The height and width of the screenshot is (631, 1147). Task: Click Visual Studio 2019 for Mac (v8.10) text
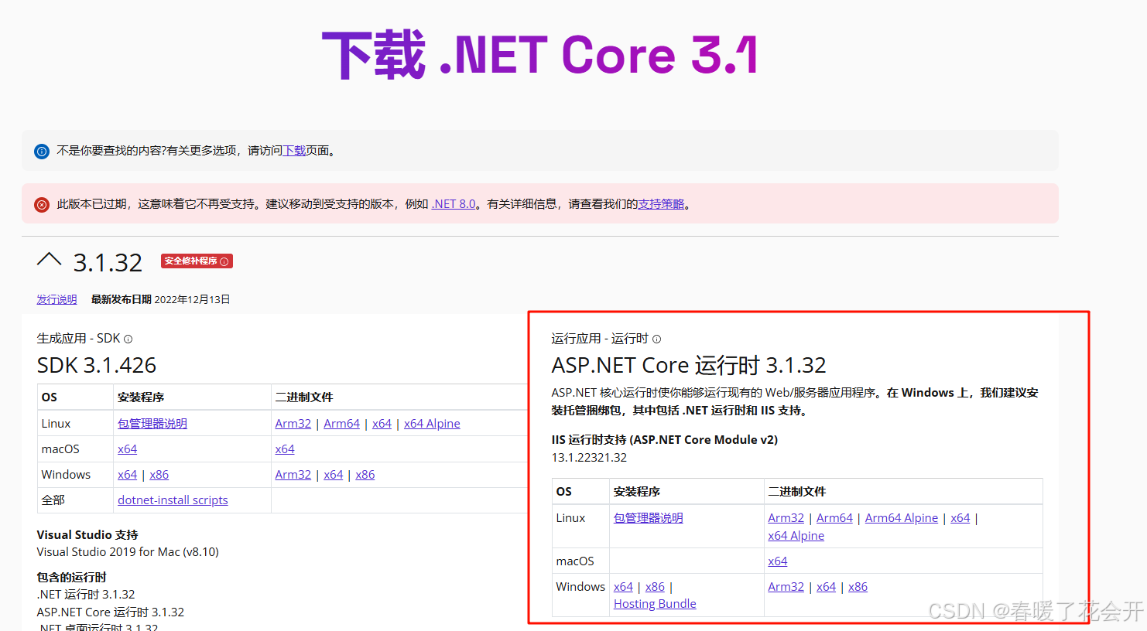pyautogui.click(x=128, y=552)
